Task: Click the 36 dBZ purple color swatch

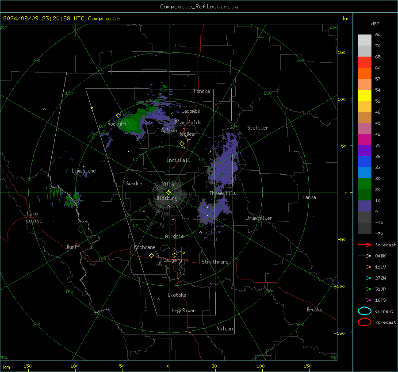Action: point(364,151)
